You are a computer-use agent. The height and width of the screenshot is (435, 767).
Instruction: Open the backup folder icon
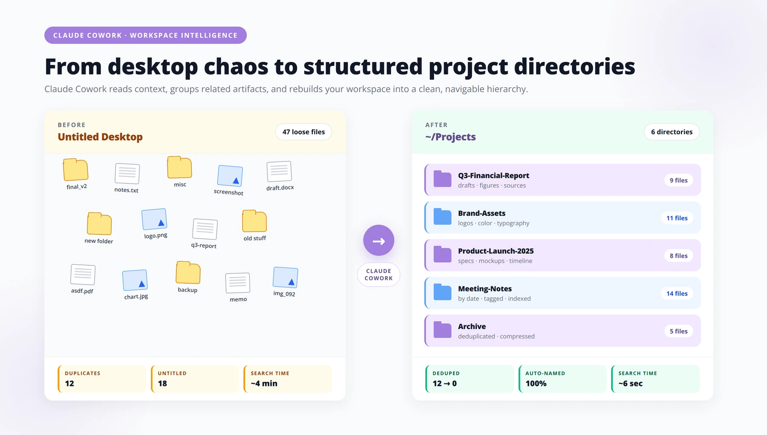pyautogui.click(x=188, y=273)
